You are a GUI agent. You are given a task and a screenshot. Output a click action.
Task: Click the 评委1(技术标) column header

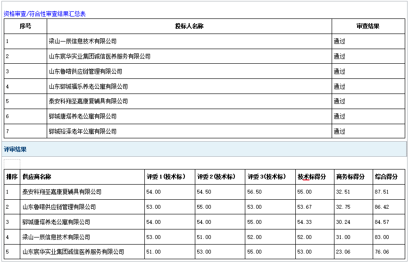coord(165,177)
